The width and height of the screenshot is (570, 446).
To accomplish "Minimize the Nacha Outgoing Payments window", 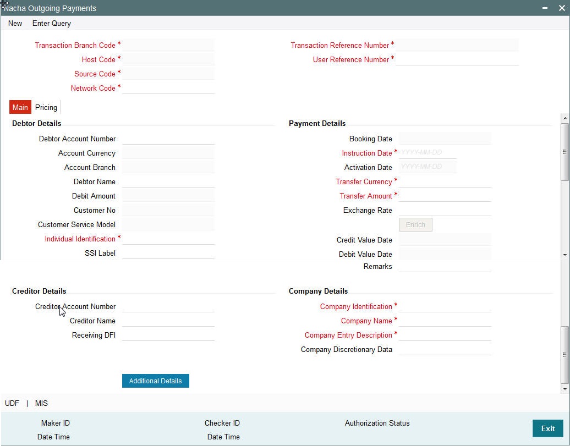I will tap(545, 8).
